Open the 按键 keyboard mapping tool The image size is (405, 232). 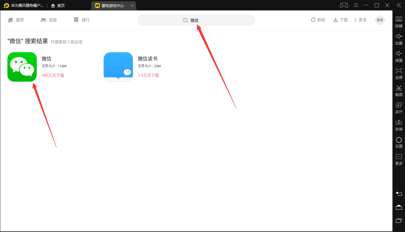(399, 21)
